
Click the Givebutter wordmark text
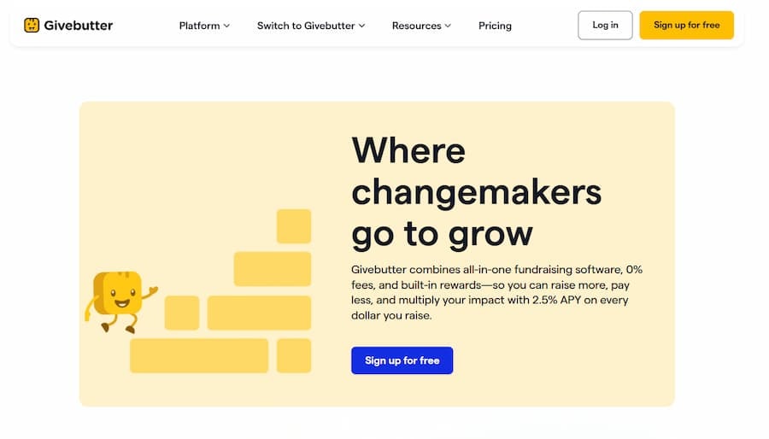tap(80, 26)
